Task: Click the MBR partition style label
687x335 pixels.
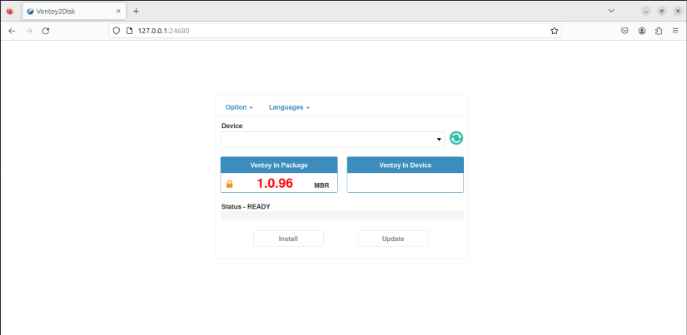Action: [321, 185]
